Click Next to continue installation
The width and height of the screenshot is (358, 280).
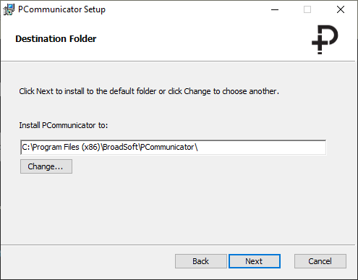tap(255, 261)
